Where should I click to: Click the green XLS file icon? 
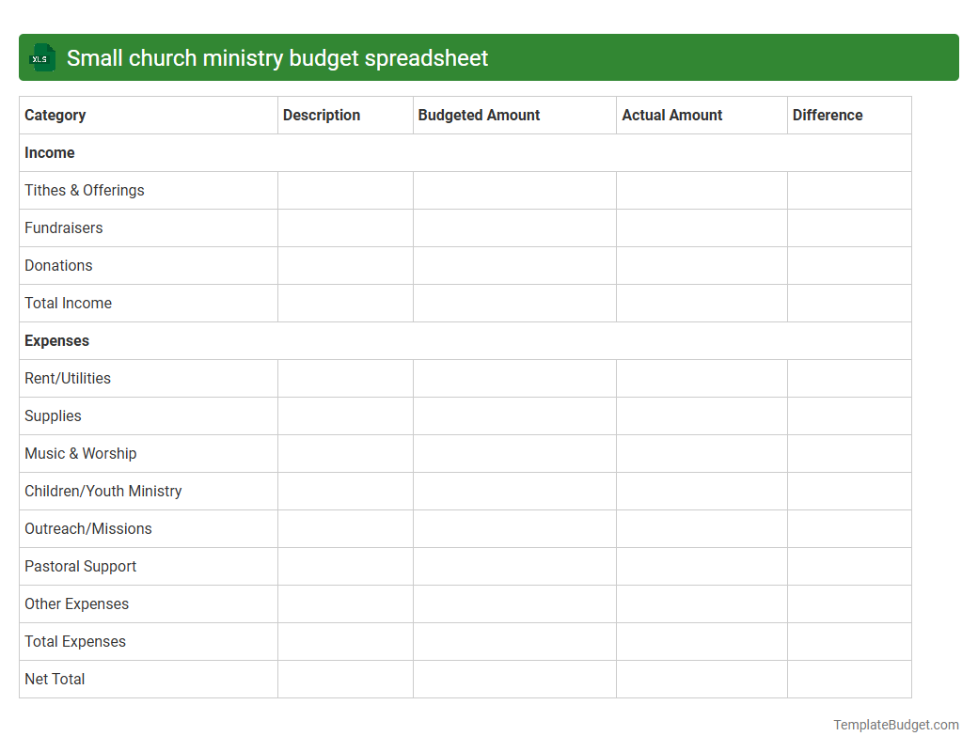click(41, 57)
